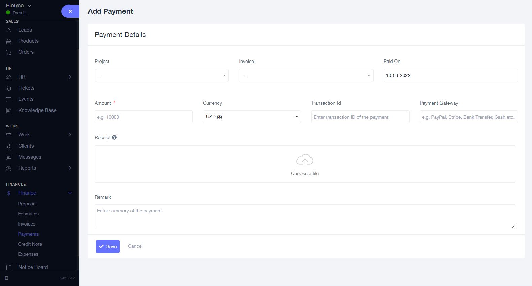Open Leads in the sidebar
Viewport: 532px width, 286px height.
click(x=25, y=30)
